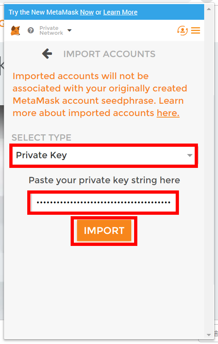Click the orange IMPORT button
The height and width of the screenshot is (344, 218).
click(104, 231)
